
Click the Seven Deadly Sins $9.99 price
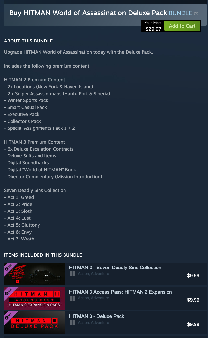click(x=193, y=276)
